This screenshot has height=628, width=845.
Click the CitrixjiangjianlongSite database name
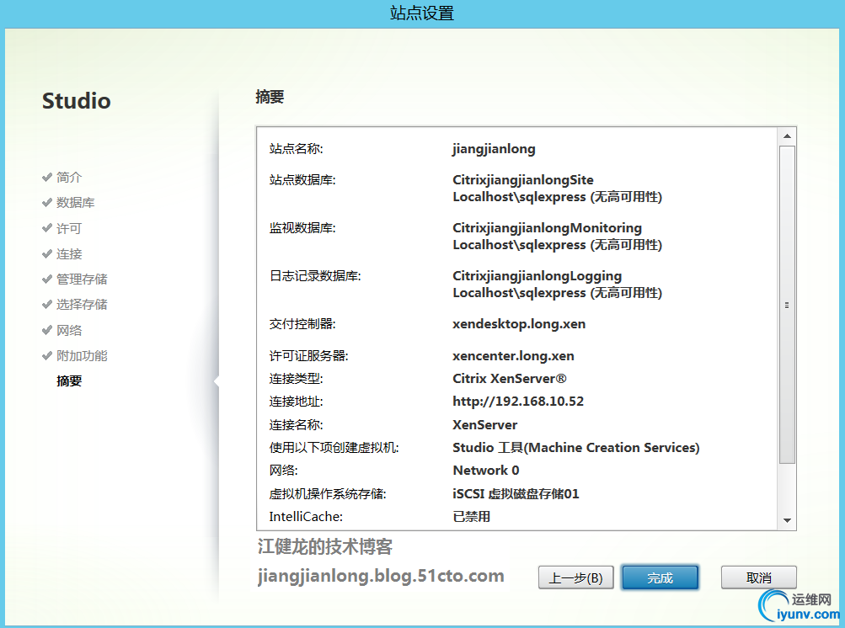click(522, 180)
